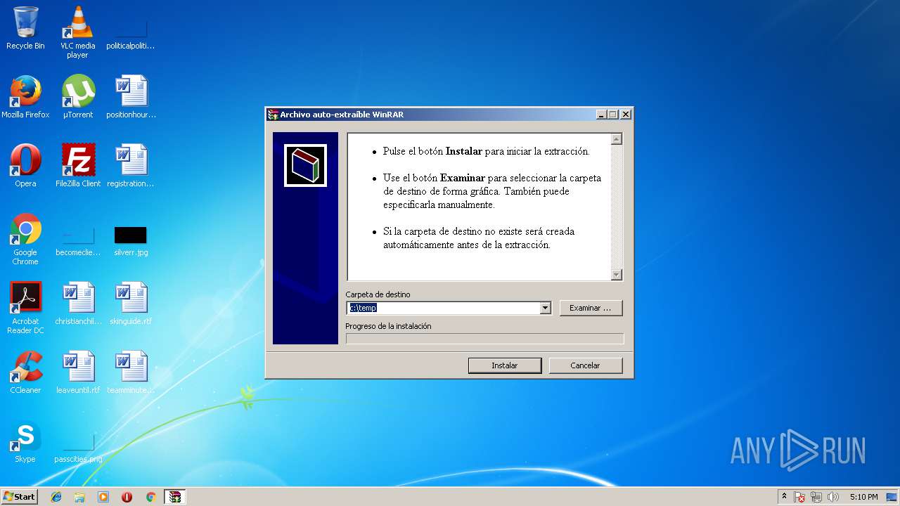Select the politicalpoliti... desktop file

coord(130,32)
